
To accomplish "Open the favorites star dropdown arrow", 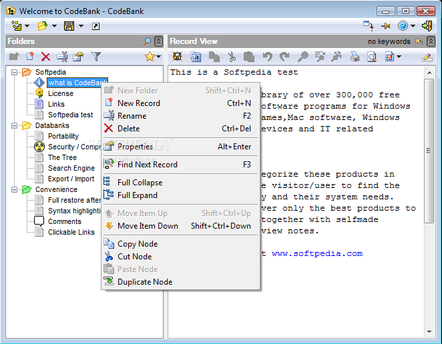I will pyautogui.click(x=159, y=57).
